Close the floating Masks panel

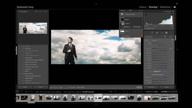[142, 11]
